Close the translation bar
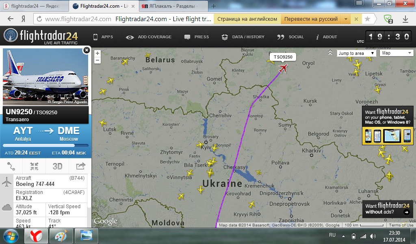416x244 pixels. pyautogui.click(x=356, y=19)
